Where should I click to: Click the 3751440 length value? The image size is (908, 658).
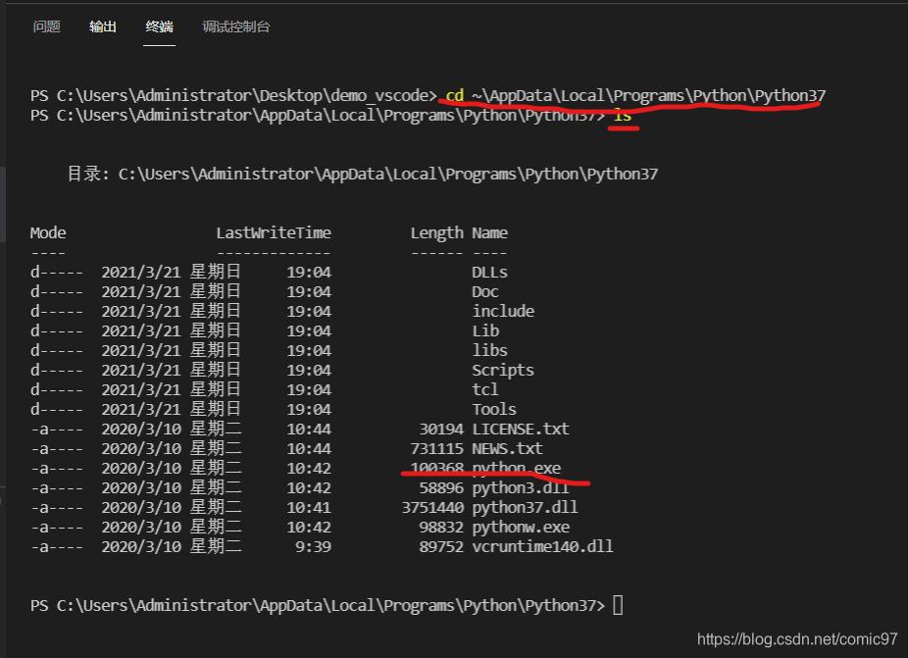click(x=432, y=508)
